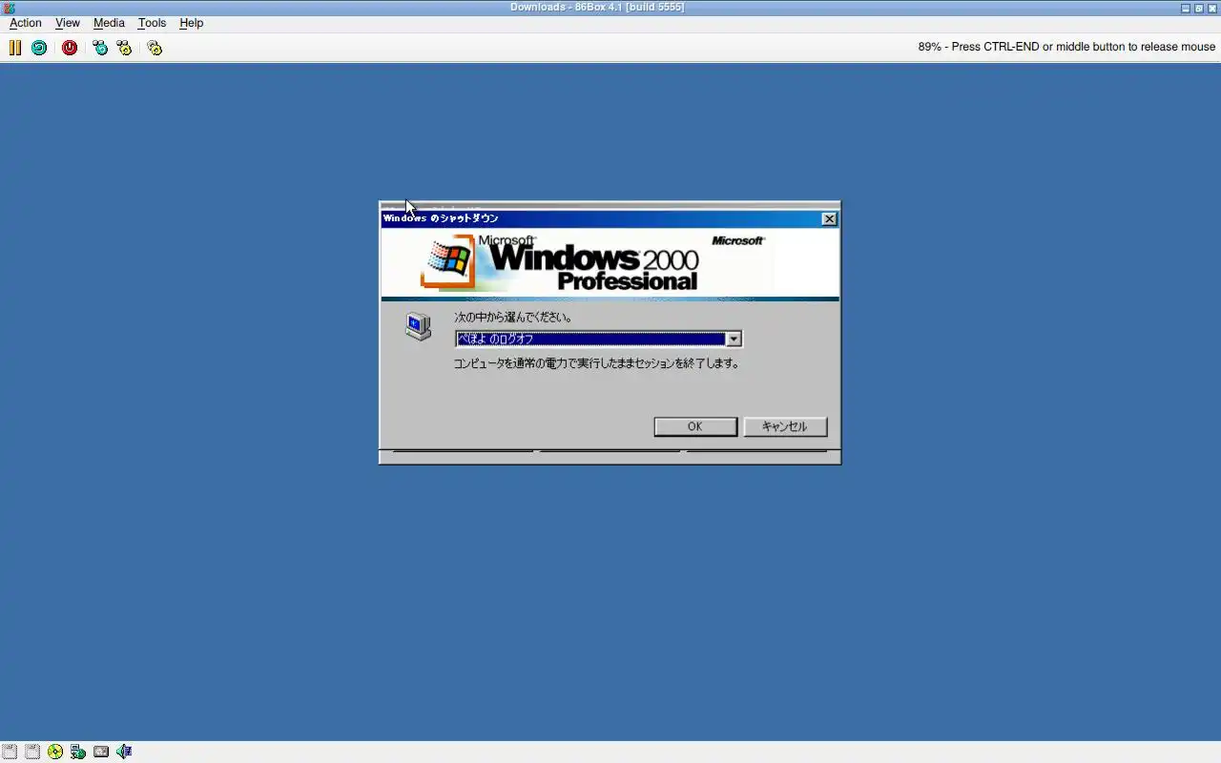
Task: Click the 'Press CTRL-END' status message
Action: click(1066, 47)
